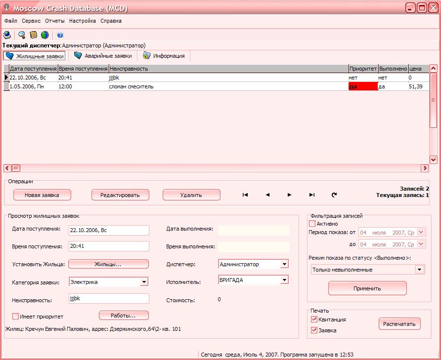Image resolution: width=441 pixels, height=360 pixels.
Task: Click the refresh records icon
Action: pos(334,195)
